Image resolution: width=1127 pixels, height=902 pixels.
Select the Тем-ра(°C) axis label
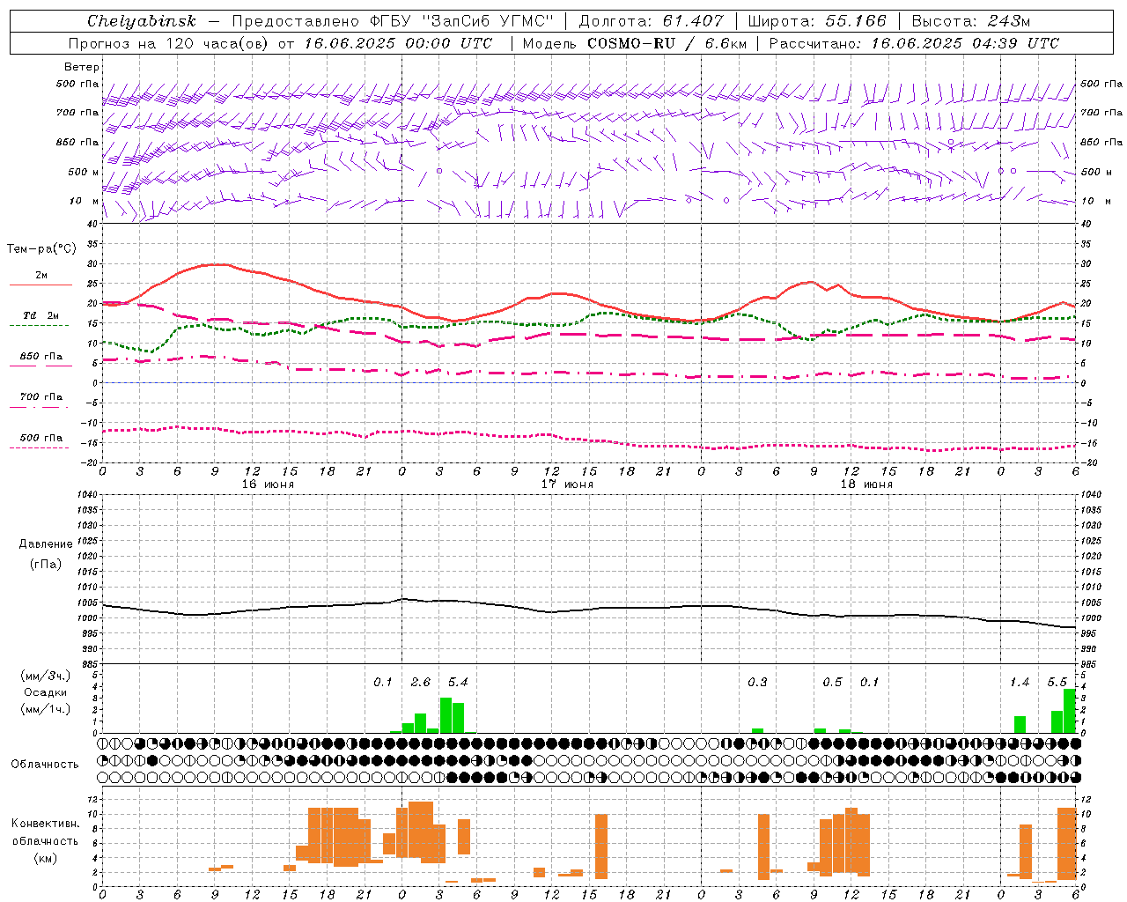[x=41, y=249]
